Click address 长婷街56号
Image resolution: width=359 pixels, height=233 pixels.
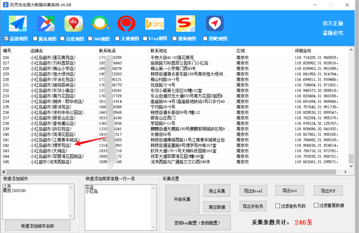point(161,134)
